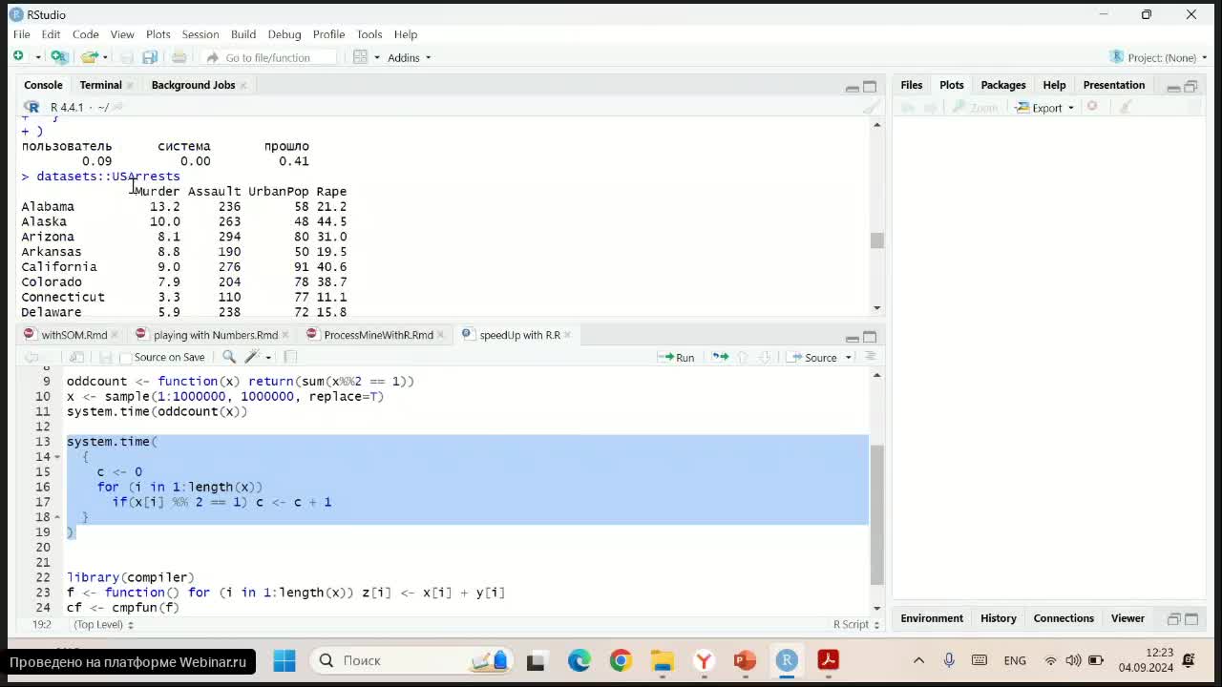This screenshot has width=1222, height=687.
Task: Show document outline icon in editor
Action: click(870, 357)
